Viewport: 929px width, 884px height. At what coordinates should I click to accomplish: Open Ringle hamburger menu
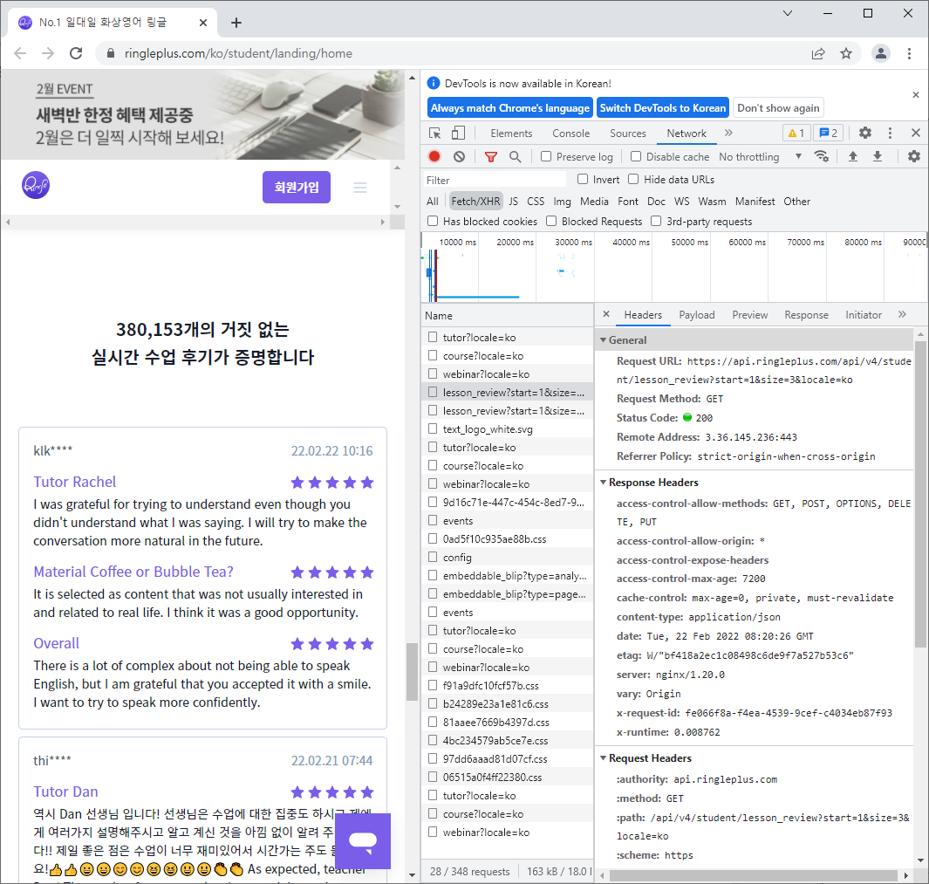[360, 188]
